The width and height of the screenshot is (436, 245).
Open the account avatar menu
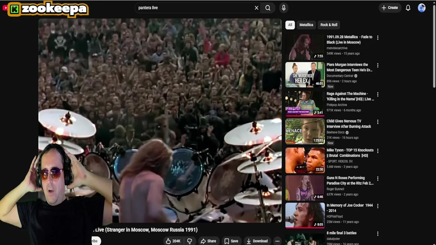(x=422, y=8)
